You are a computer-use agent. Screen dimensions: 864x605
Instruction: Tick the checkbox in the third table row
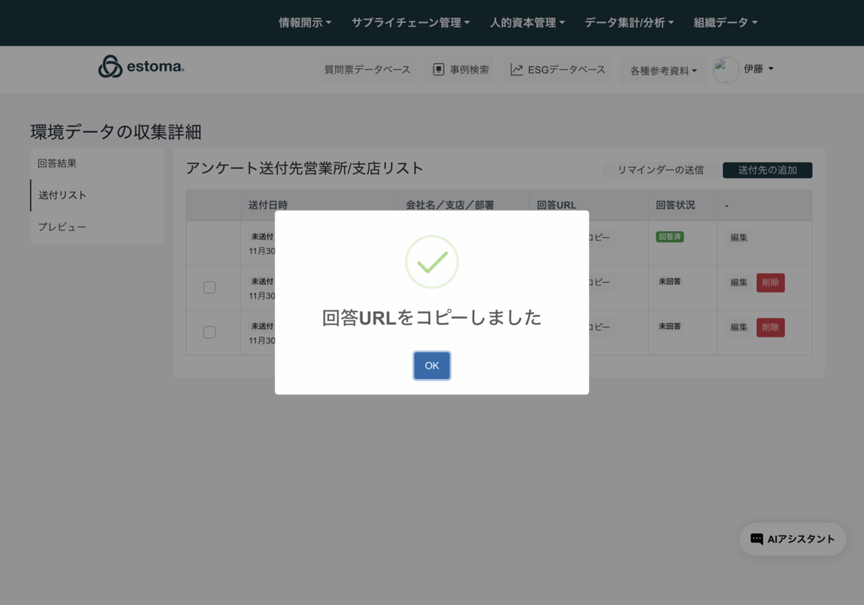tap(209, 332)
